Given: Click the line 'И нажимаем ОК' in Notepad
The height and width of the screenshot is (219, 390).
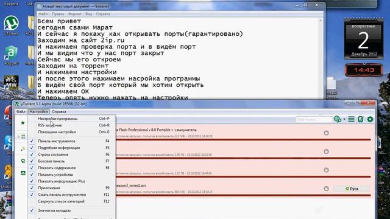Looking at the screenshot, I should [x=63, y=92].
